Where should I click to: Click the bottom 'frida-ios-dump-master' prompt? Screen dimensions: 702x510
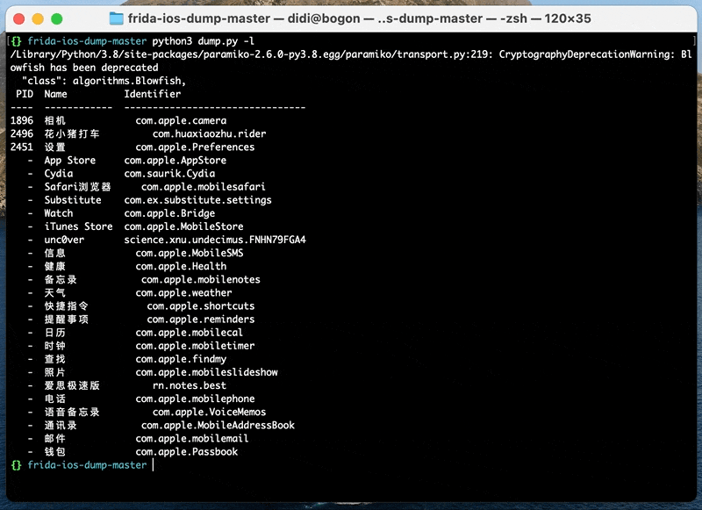87,465
